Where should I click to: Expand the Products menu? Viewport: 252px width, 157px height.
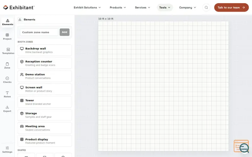118,8
